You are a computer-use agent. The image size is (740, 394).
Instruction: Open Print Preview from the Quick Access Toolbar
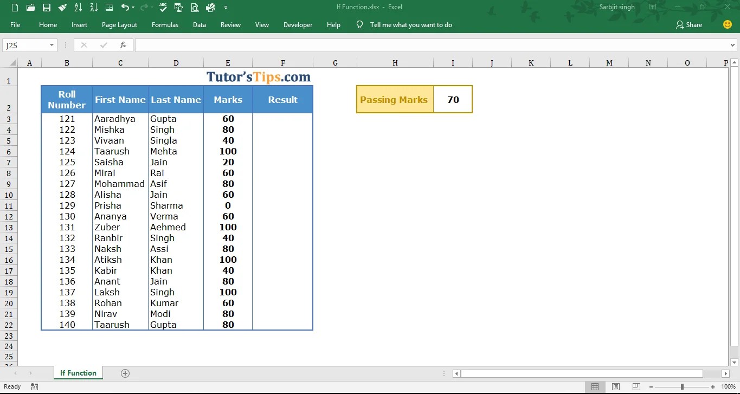coord(195,7)
